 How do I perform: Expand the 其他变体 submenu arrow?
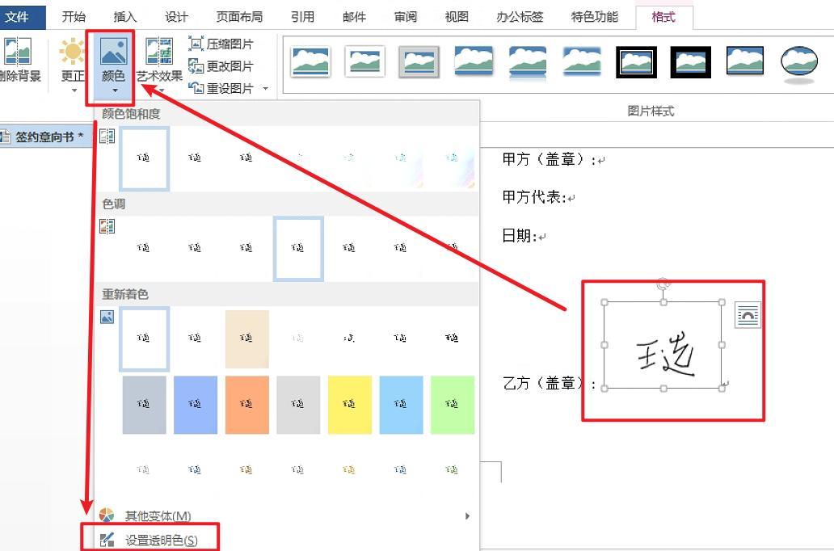point(467,515)
